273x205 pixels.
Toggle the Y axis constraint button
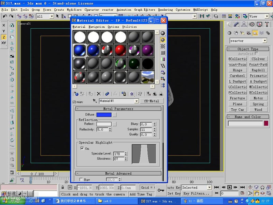tap(4, 31)
